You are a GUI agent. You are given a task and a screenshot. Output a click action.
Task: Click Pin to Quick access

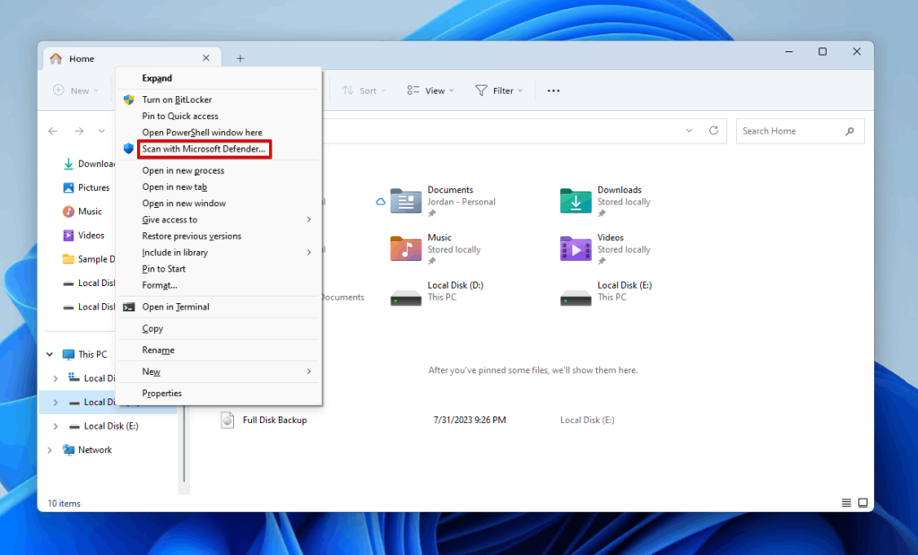tap(179, 116)
